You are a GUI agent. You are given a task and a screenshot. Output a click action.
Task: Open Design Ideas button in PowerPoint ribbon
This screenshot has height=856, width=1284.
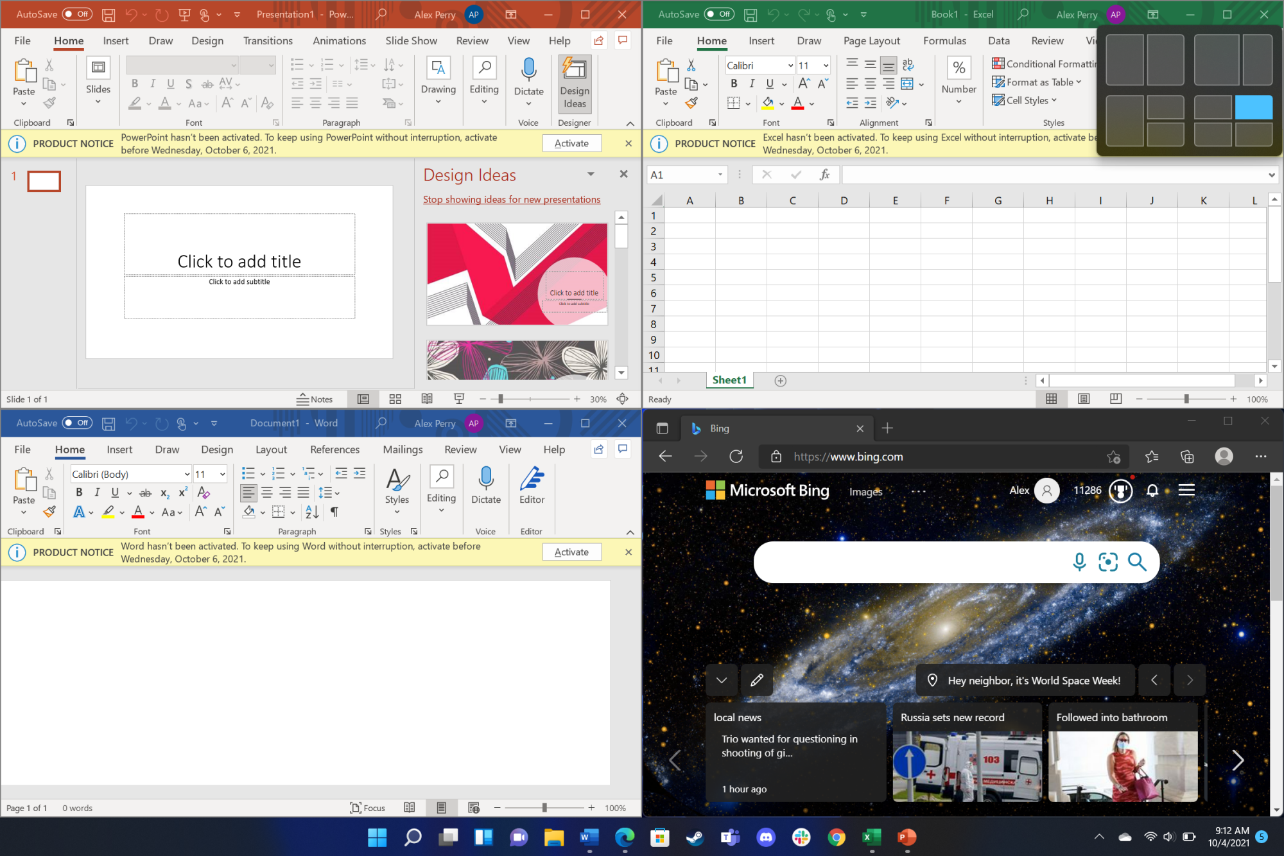click(574, 83)
